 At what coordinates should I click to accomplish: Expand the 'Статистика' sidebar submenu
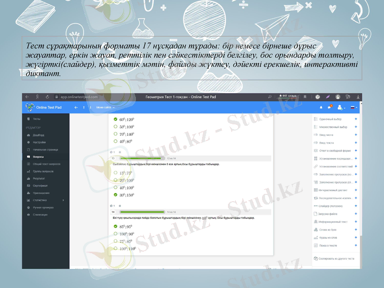63,200
